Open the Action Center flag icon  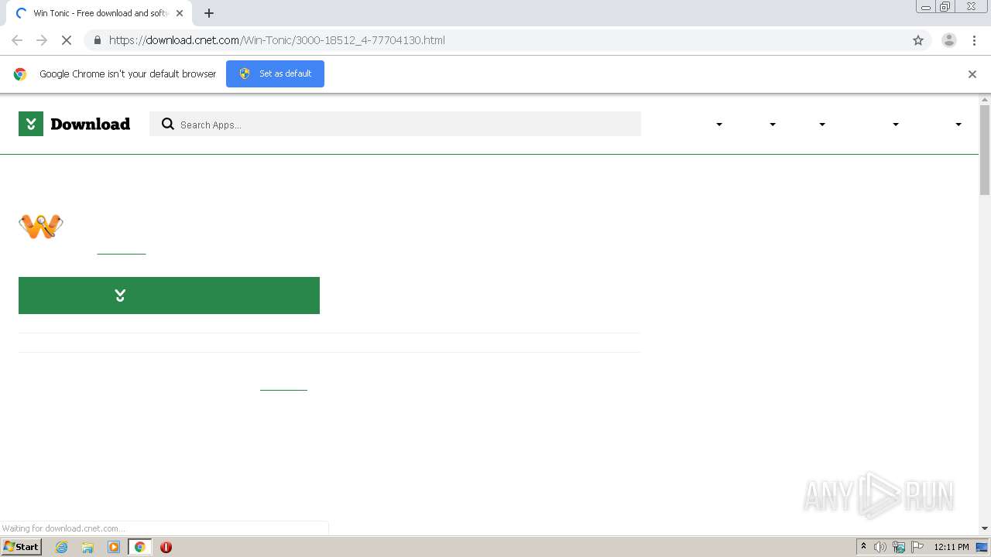coord(917,547)
